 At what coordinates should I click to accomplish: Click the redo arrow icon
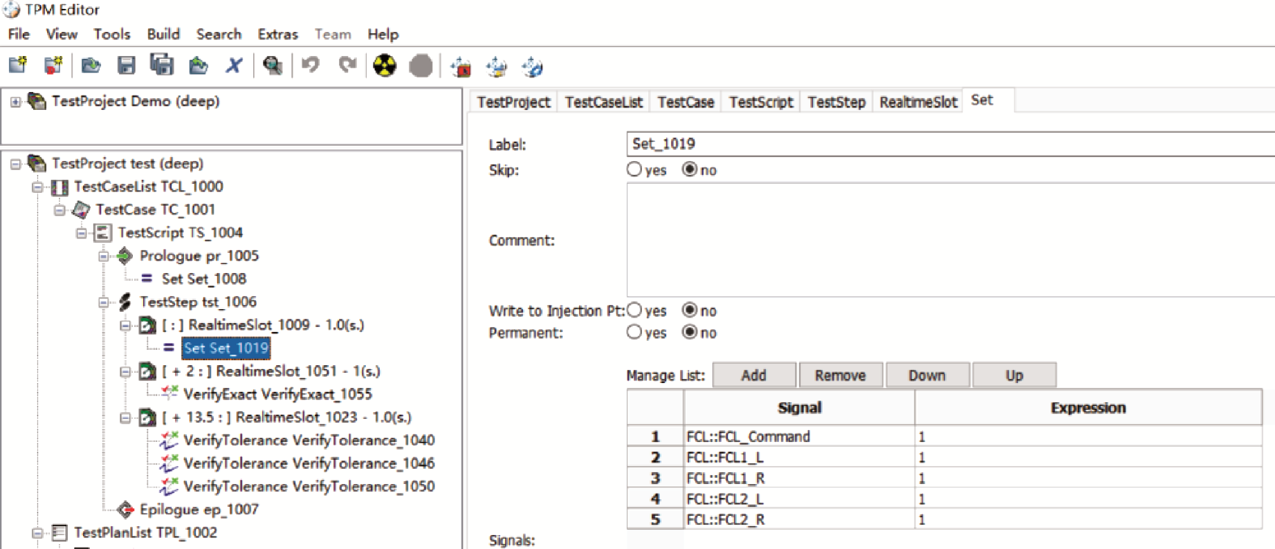point(347,65)
